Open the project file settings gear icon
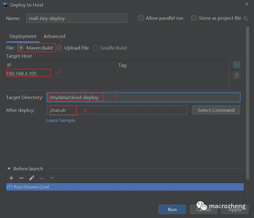Image resolution: width=254 pixels, height=218 pixels. [x=246, y=18]
